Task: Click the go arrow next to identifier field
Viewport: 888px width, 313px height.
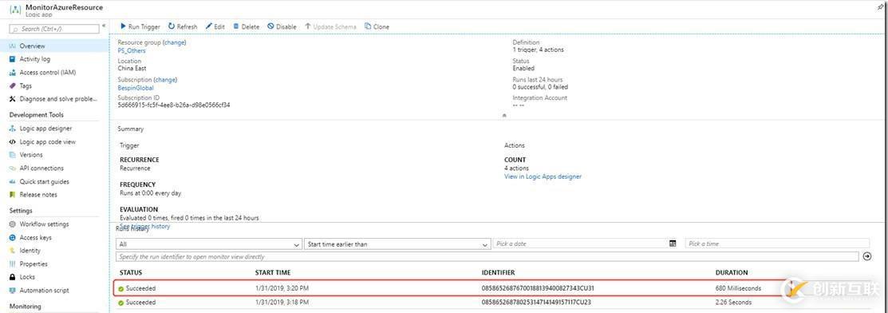Action: (866, 257)
